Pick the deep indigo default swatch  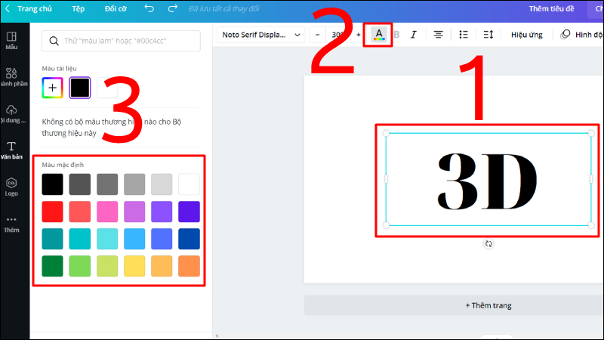click(189, 212)
